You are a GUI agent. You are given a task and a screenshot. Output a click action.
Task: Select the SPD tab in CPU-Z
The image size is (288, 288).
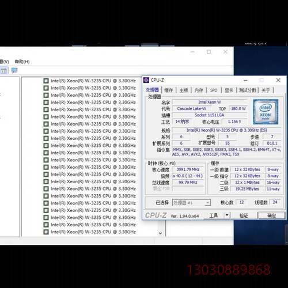(x=214, y=90)
